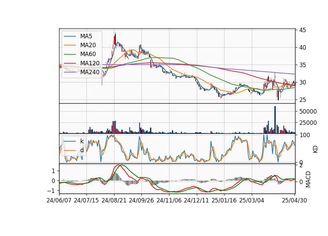Click the 24/09/26 date label
The image size is (328, 236).
141,200
